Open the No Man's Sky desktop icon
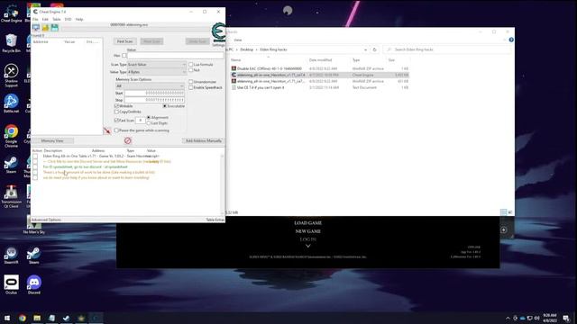The width and height of the screenshot is (577, 324). (x=34, y=225)
